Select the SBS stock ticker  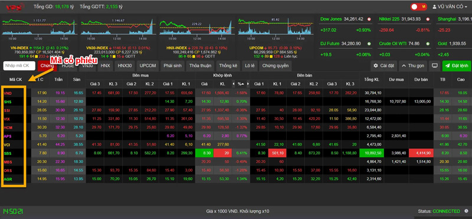point(8,154)
